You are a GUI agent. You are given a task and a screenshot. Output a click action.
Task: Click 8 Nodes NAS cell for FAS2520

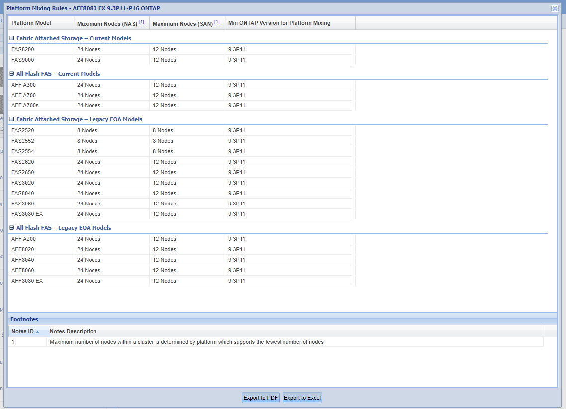(x=111, y=131)
